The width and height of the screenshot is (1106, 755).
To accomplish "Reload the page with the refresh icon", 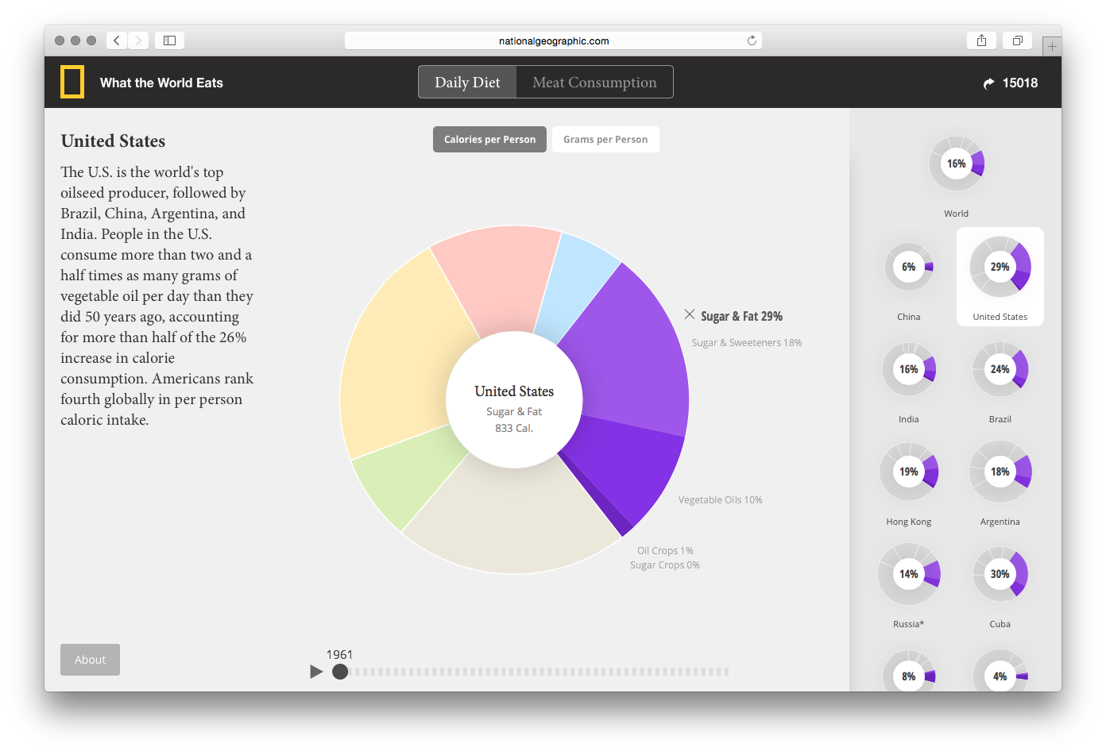I will coord(752,40).
